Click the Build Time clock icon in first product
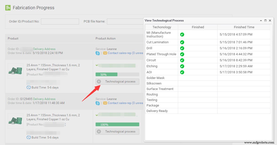 point(29,87)
